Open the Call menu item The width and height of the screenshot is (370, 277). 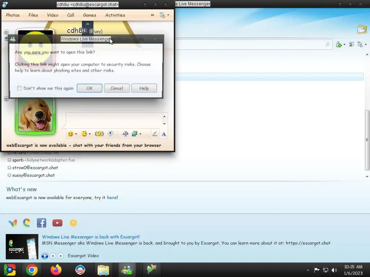(x=70, y=15)
